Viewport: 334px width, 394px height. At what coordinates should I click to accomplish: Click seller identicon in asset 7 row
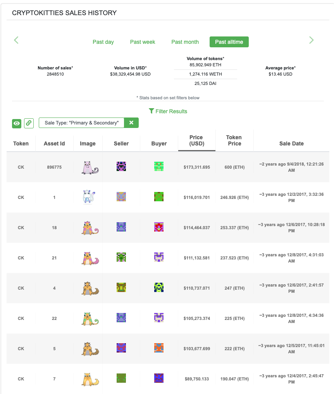coord(121,378)
